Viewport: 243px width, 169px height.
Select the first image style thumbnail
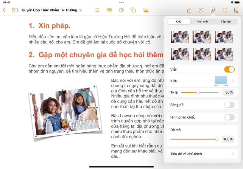[180, 37]
